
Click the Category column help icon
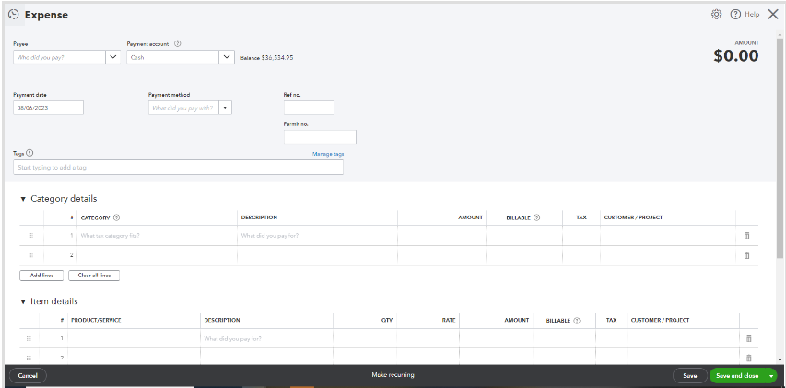click(117, 218)
